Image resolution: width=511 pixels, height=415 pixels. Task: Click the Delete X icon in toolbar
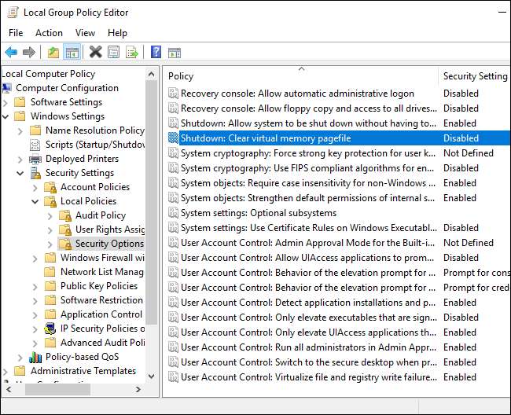tap(95, 53)
